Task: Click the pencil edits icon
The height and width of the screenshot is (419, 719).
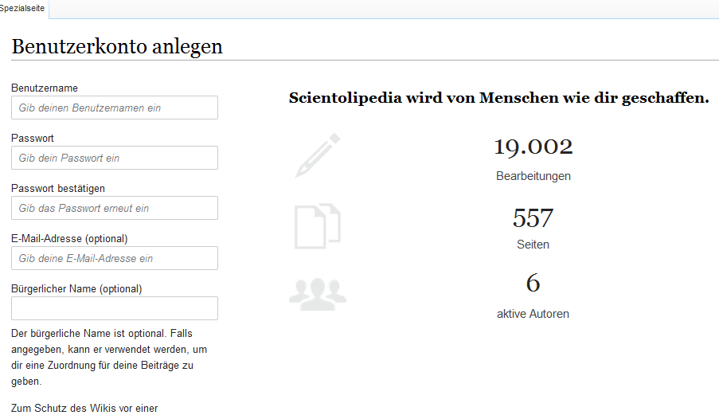Action: point(318,155)
